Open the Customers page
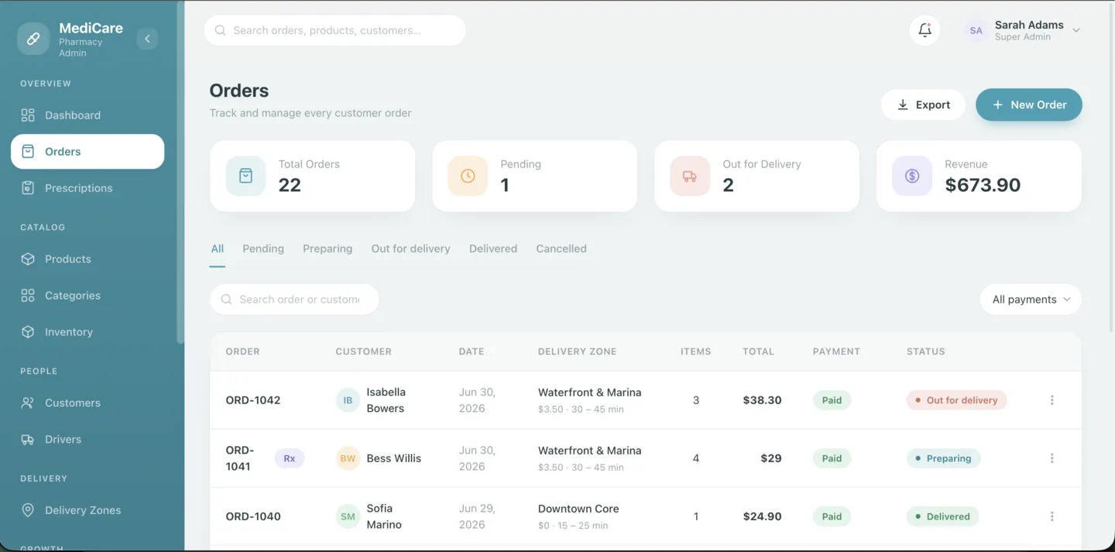The width and height of the screenshot is (1115, 552). [87, 403]
